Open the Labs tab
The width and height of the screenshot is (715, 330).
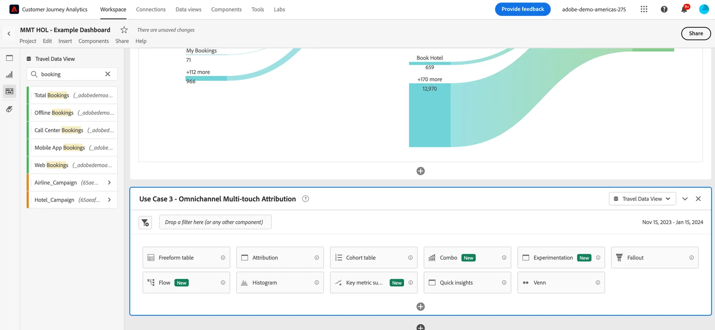(279, 9)
